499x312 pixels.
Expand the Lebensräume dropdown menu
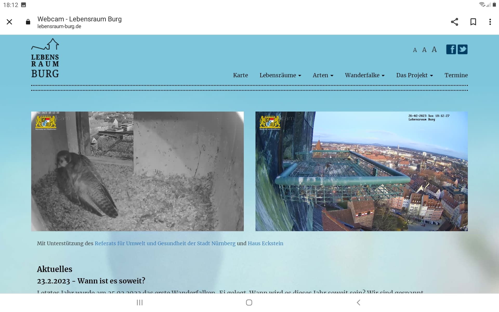tap(280, 75)
